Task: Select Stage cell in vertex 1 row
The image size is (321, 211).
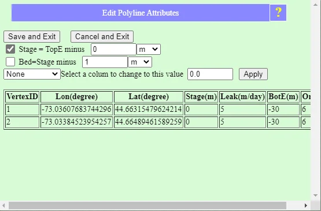Action: (x=201, y=110)
